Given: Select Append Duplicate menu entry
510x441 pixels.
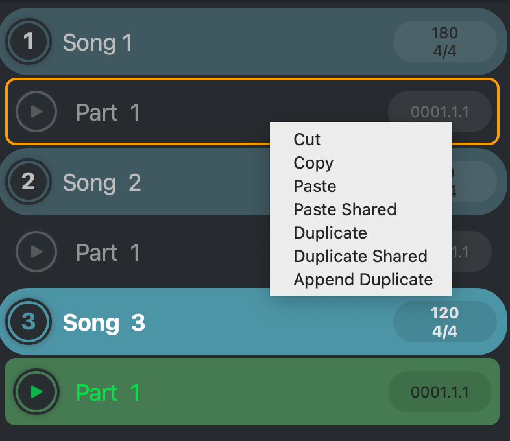Looking at the screenshot, I should click(x=363, y=280).
